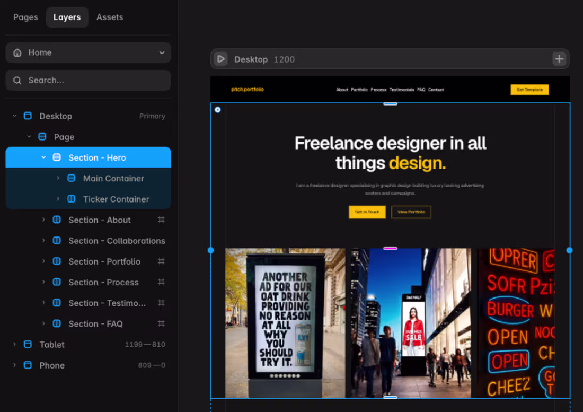Click the Section - Hero layer icon
Image resolution: width=583 pixels, height=412 pixels.
pos(57,157)
